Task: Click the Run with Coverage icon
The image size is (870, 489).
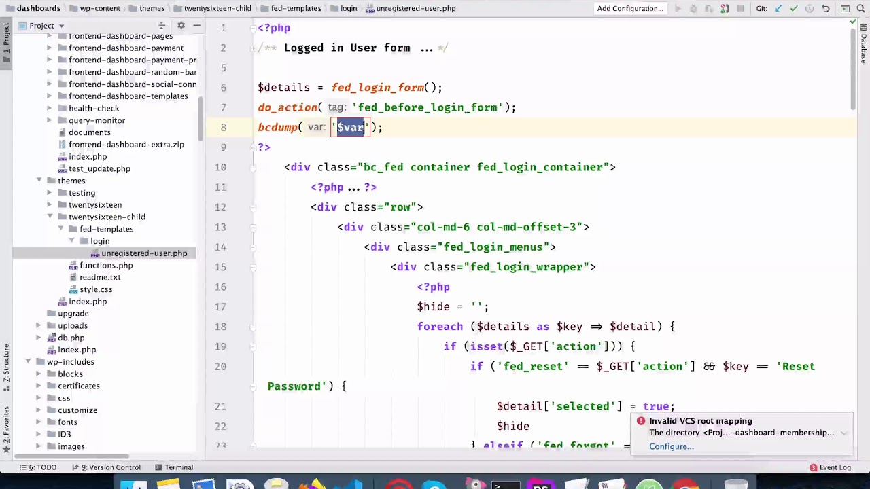Action: pyautogui.click(x=709, y=8)
